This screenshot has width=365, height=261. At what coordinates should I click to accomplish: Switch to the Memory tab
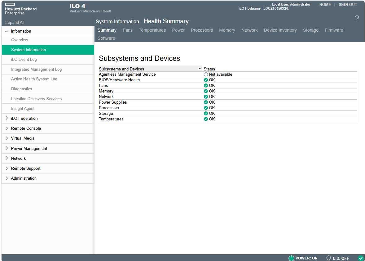pos(227,30)
